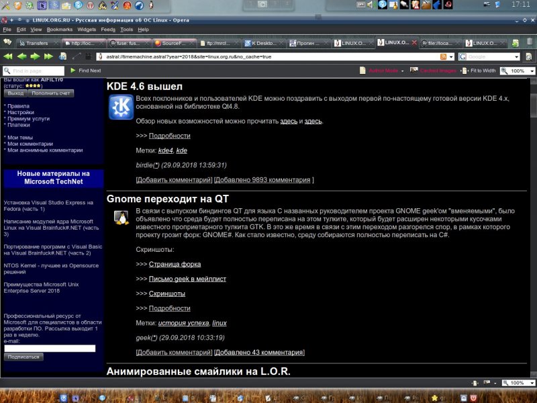Click the red power icon in bottom taskbar
This screenshot has height=403, width=537.
[x=473, y=398]
